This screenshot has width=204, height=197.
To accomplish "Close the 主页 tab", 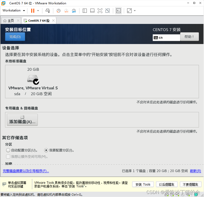I will 18,21.
